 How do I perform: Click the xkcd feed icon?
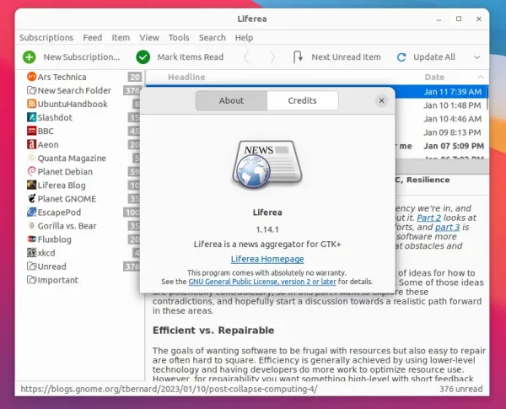[31, 252]
